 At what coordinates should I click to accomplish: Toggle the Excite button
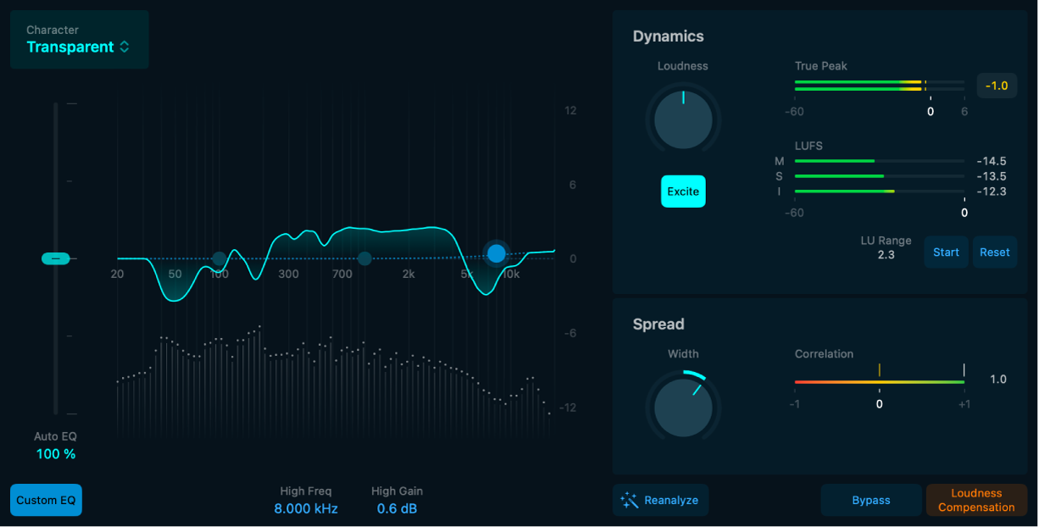coord(683,191)
